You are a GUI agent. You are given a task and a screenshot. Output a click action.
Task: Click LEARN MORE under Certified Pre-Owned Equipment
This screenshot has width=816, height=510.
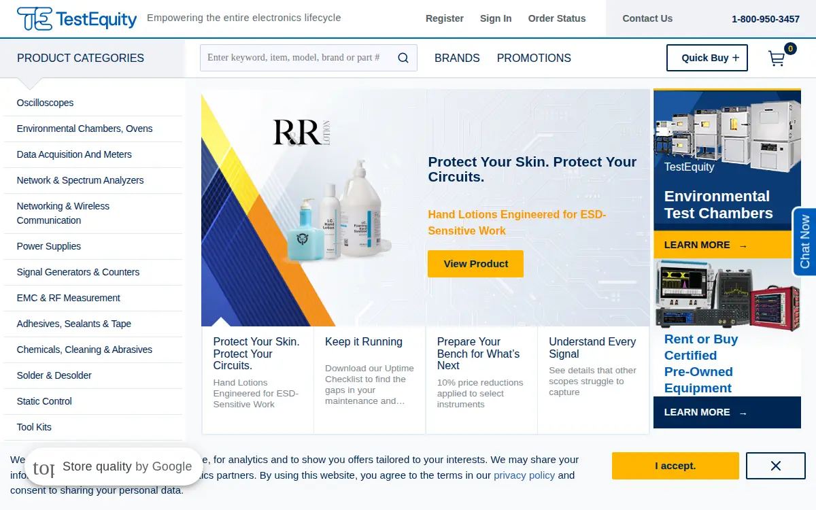tap(706, 412)
